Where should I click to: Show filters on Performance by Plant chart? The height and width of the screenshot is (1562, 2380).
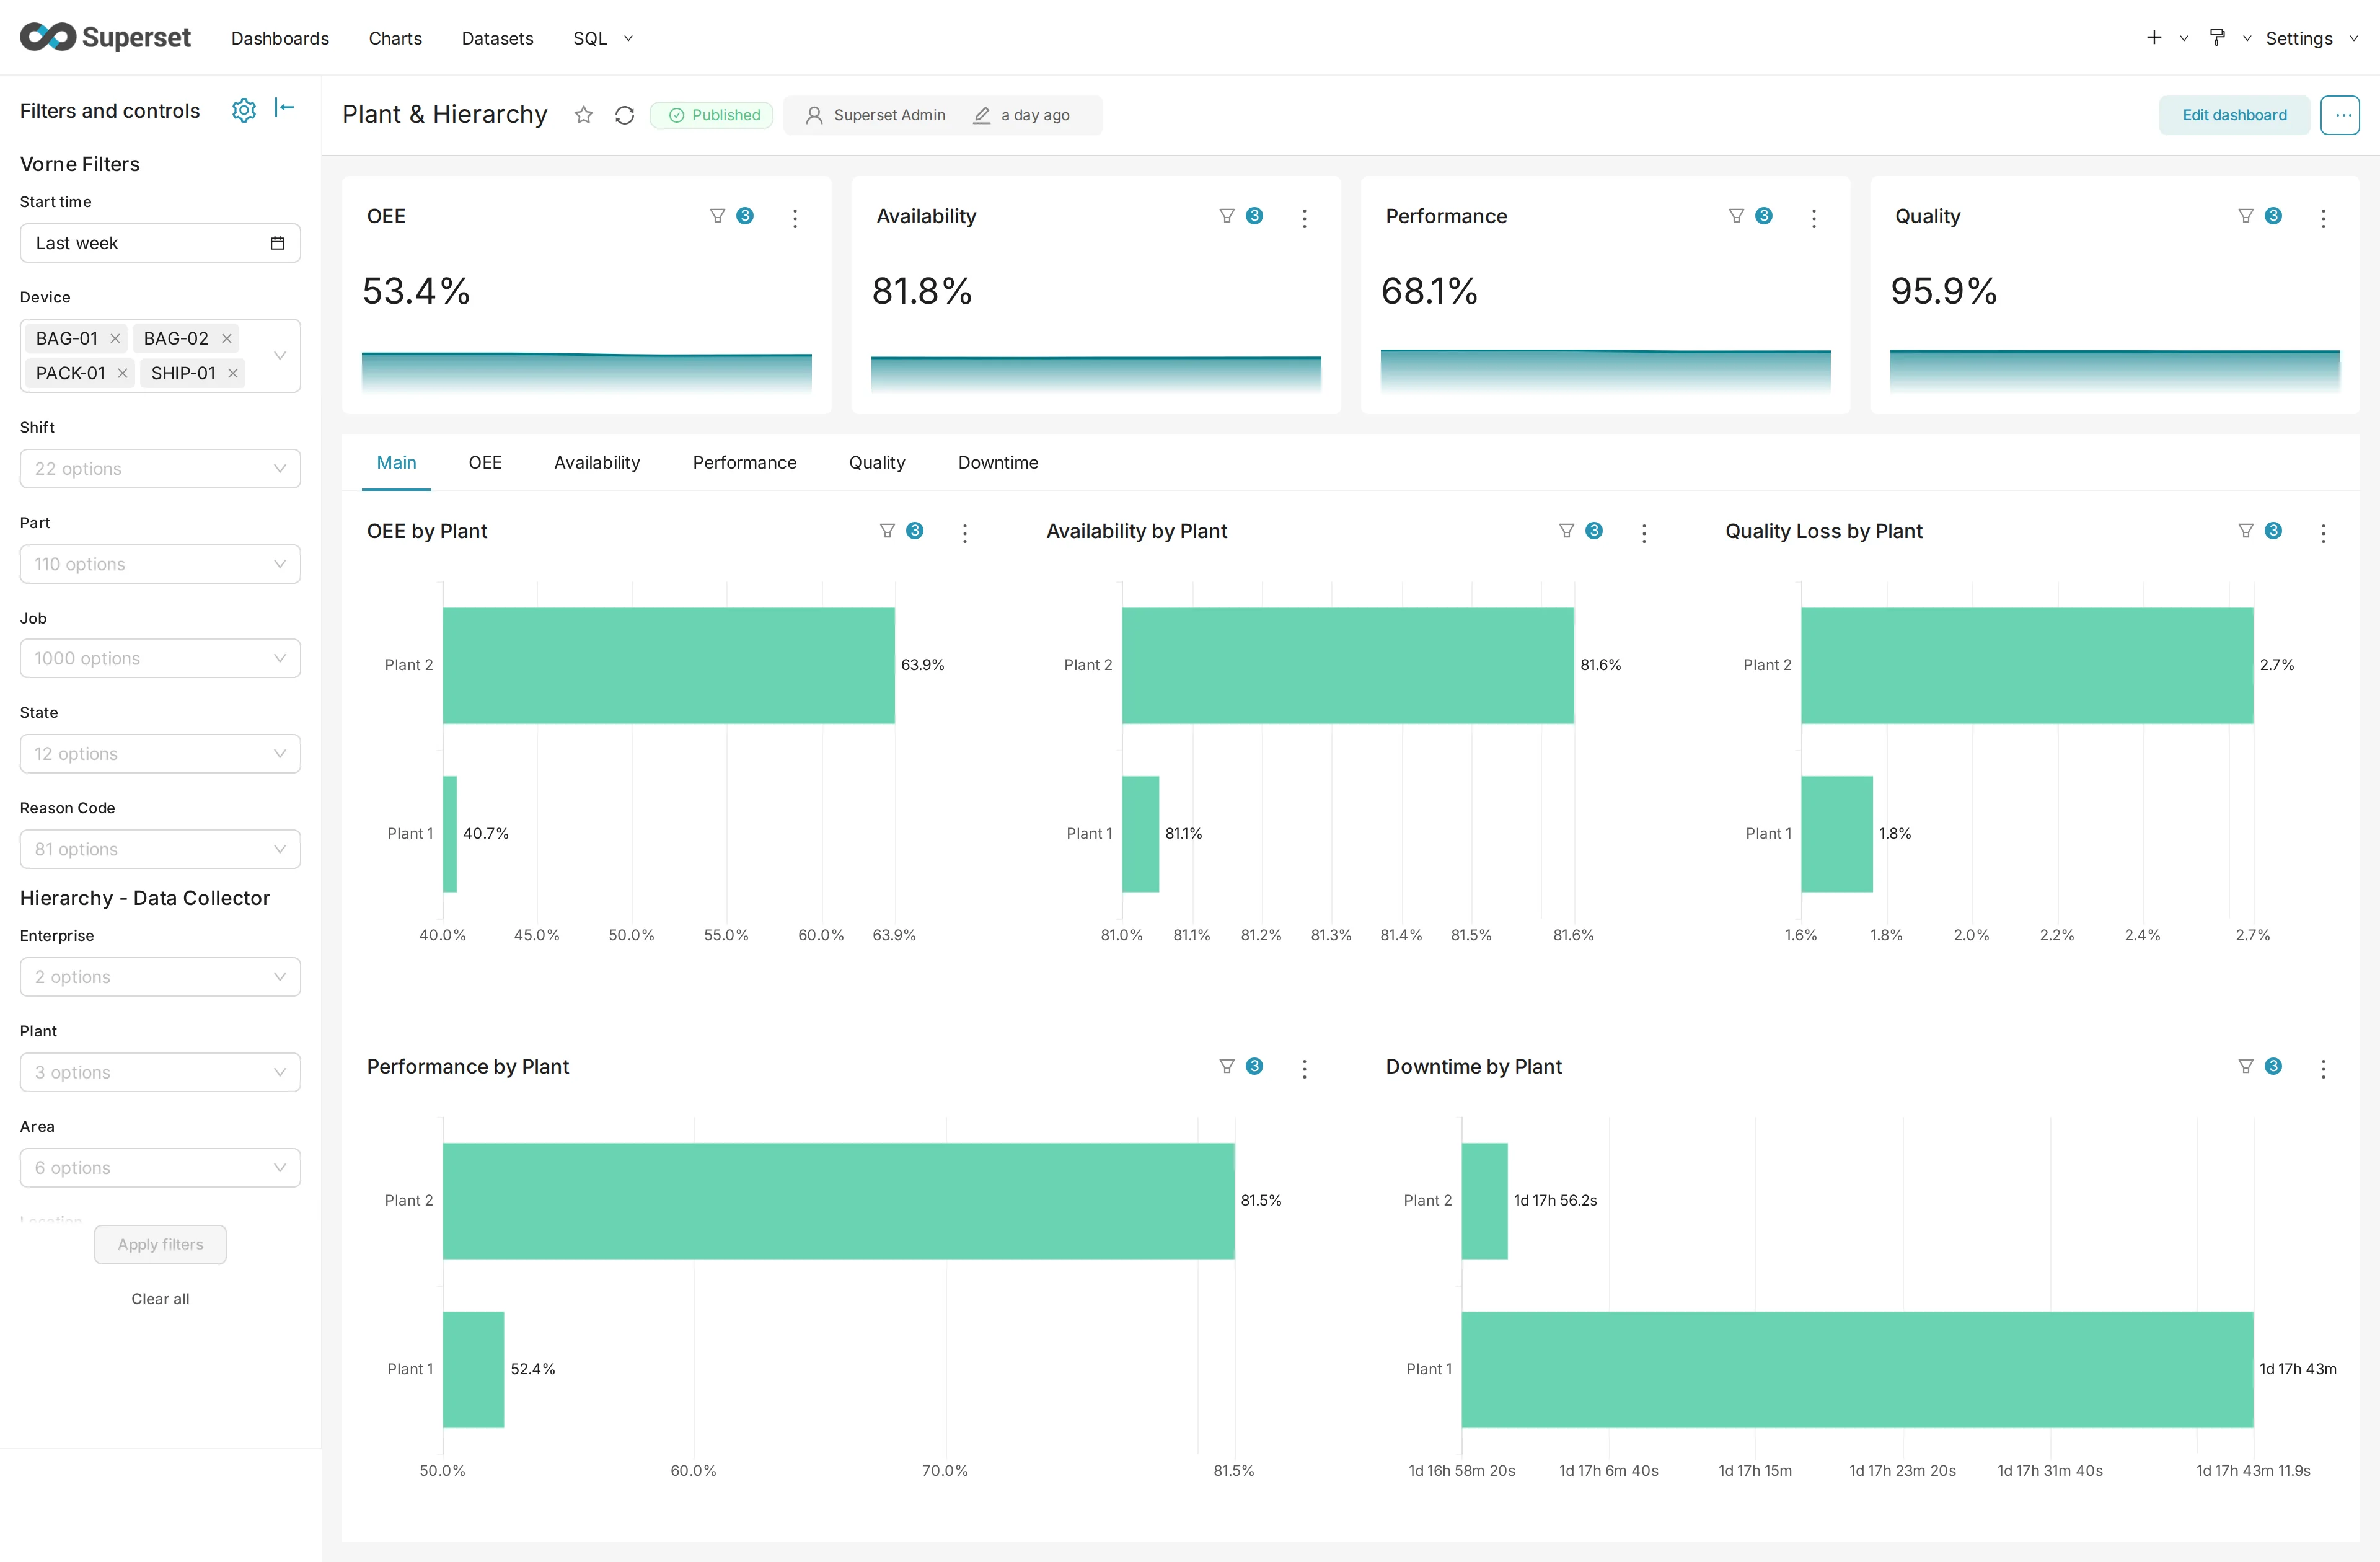(1241, 1066)
